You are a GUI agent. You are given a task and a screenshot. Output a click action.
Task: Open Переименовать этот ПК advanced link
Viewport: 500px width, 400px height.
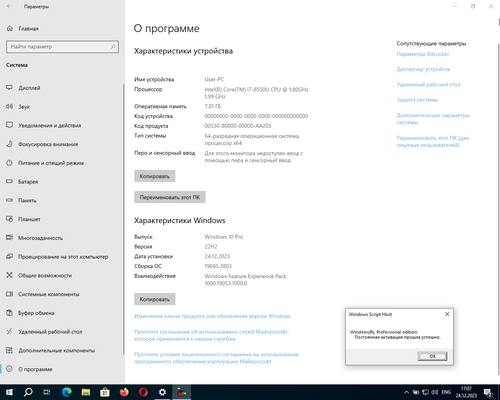pos(433,141)
